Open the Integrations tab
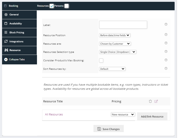 [x=20, y=42]
